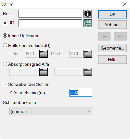
Task: Open the ID tree structure icon
Action: (88, 23)
